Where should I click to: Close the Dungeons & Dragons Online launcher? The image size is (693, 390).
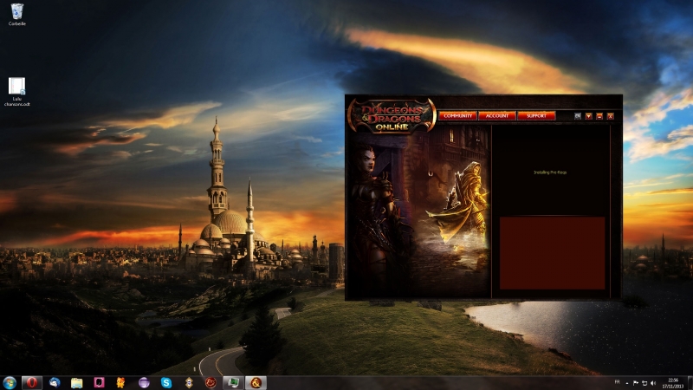coord(611,116)
